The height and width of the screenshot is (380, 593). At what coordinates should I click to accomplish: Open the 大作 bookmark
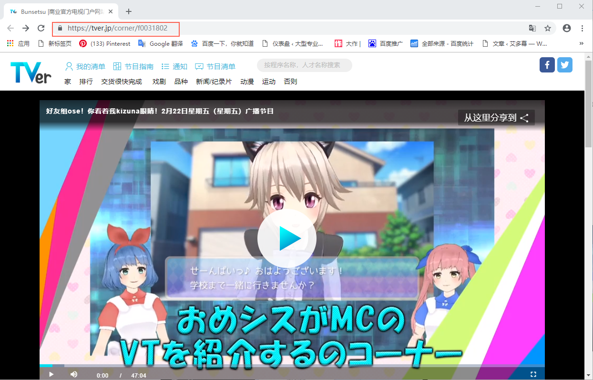348,43
